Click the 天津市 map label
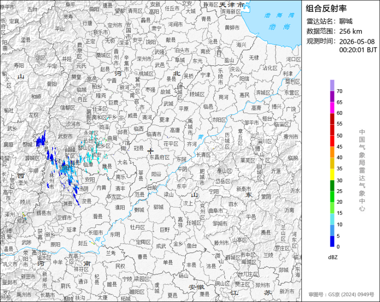Image resolution: width=380 pixels, height=302 pixels. (232, 5)
